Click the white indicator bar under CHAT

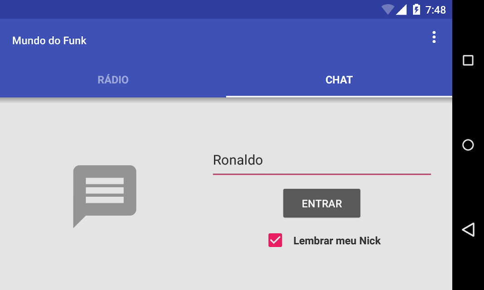[339, 96]
